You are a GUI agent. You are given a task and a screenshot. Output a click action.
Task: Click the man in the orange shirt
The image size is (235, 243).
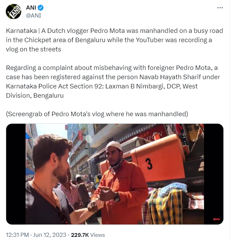(x=119, y=184)
